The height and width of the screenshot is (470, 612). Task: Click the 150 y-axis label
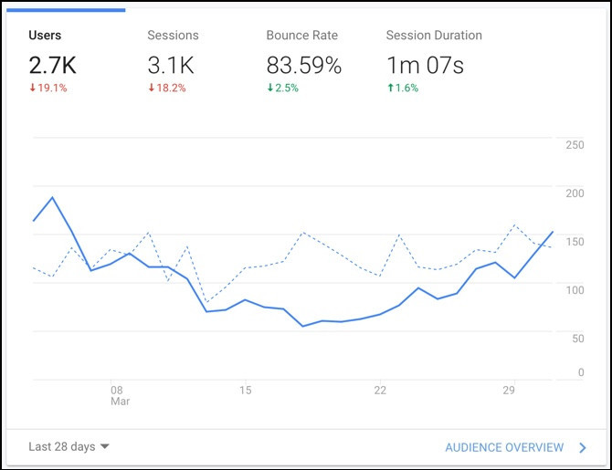[x=575, y=242]
